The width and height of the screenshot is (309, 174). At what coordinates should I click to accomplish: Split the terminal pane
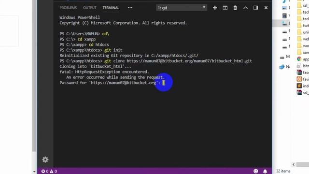[x=225, y=8]
